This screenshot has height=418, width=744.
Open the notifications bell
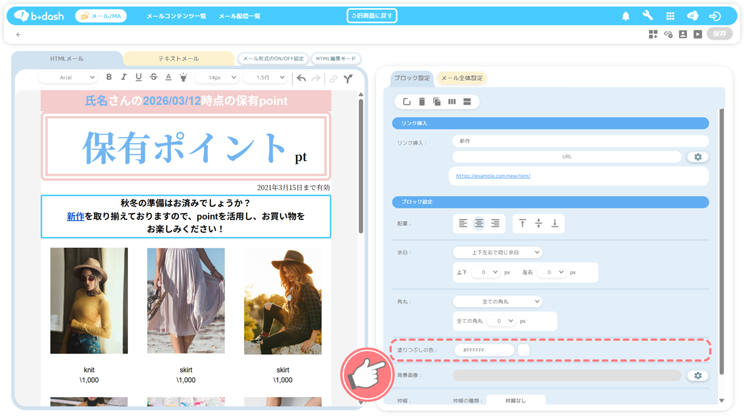click(x=626, y=16)
